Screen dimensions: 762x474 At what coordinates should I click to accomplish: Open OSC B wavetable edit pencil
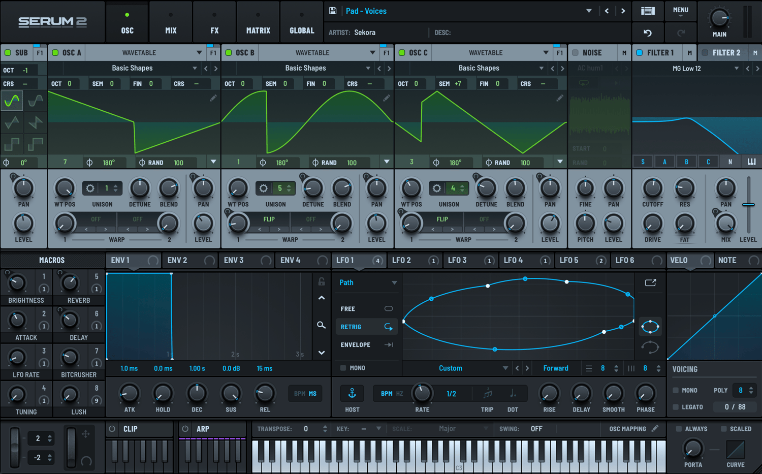387,98
